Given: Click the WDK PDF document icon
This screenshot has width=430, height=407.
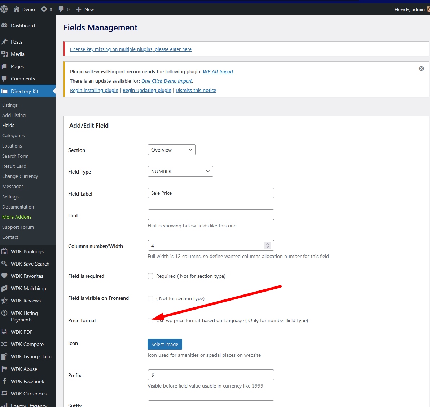Looking at the screenshot, I should (x=4, y=332).
